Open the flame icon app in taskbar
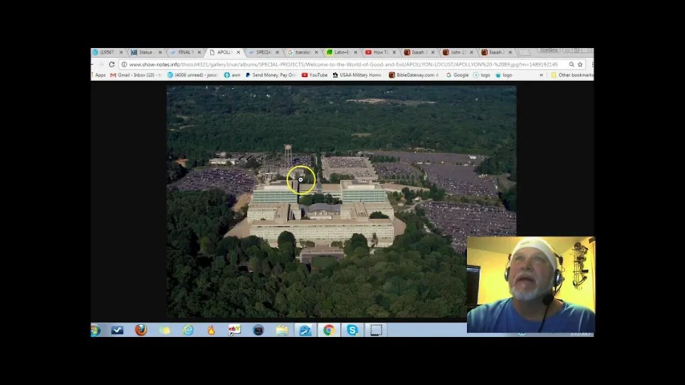This screenshot has width=685, height=385. tap(211, 330)
